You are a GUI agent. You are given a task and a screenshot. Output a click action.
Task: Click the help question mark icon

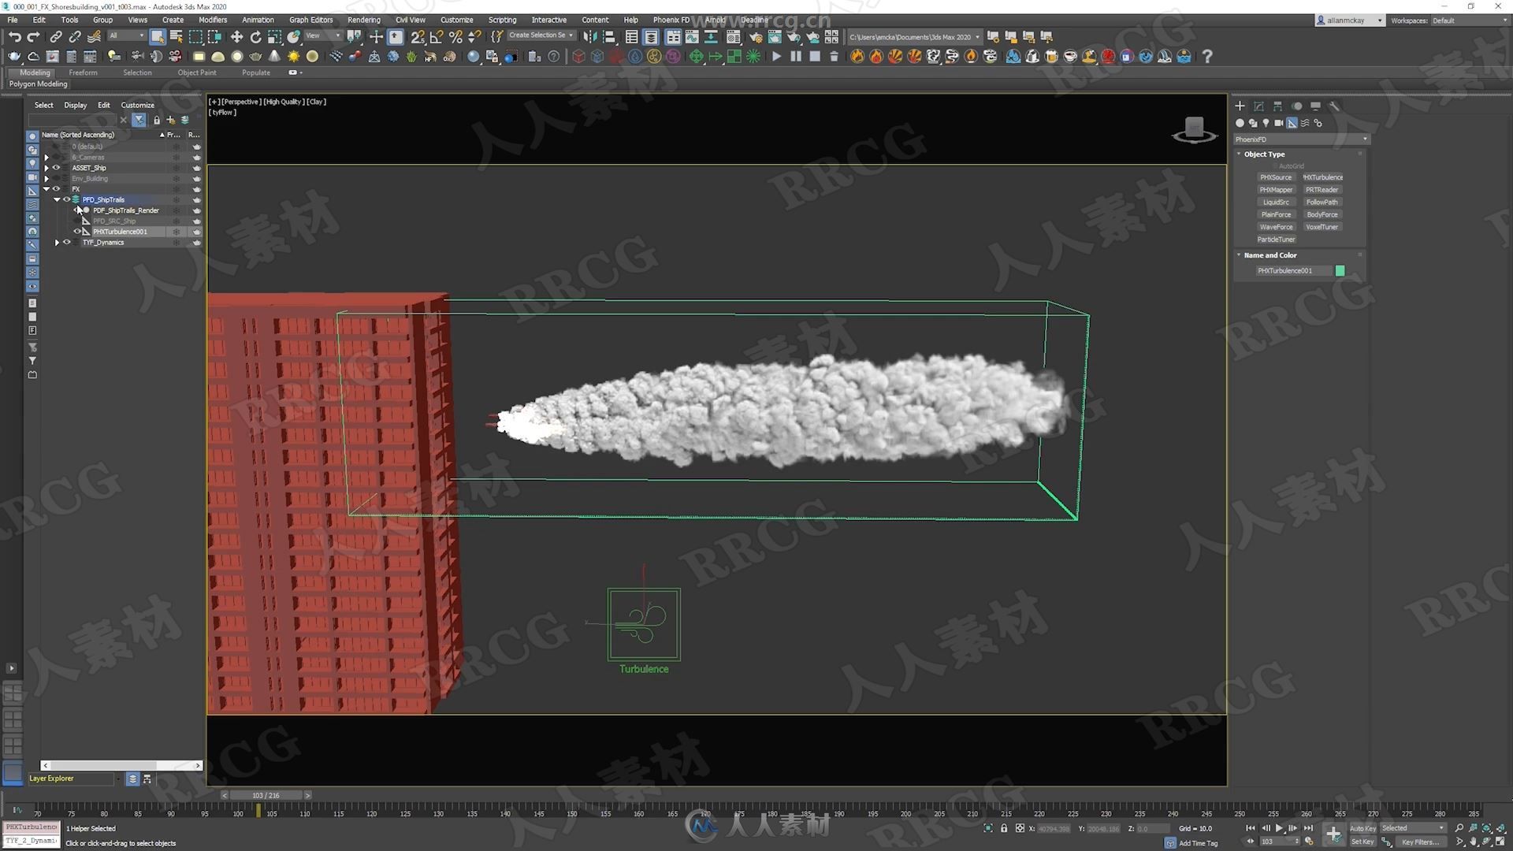click(1206, 56)
